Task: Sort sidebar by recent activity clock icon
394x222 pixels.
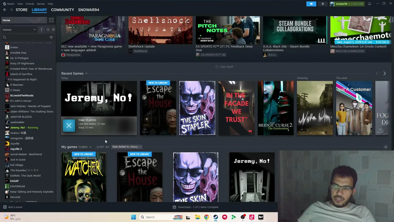Action: (48, 30)
